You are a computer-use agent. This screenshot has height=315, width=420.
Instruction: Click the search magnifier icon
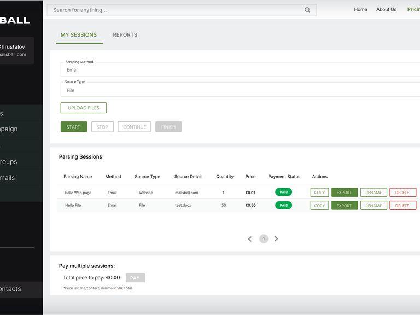pyautogui.click(x=307, y=10)
